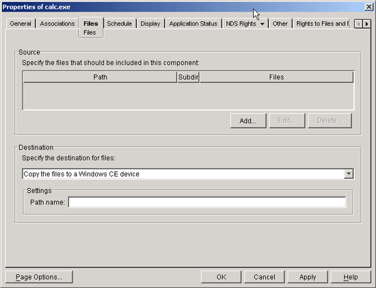
Task: Open the Schedule tab
Action: point(120,23)
